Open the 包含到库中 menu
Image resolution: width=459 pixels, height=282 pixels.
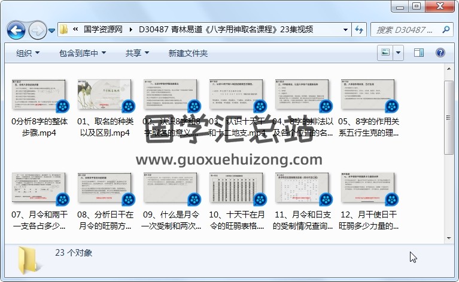(x=82, y=53)
